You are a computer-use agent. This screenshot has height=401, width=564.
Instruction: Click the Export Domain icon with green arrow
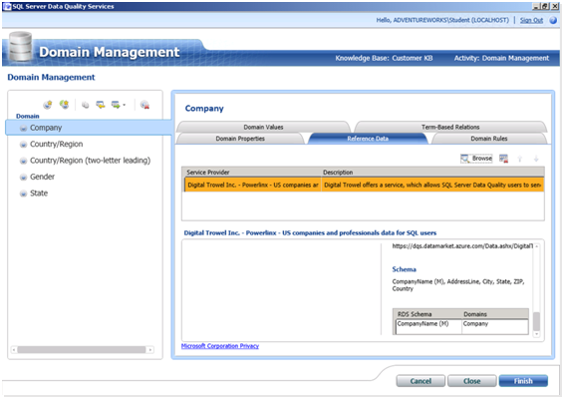116,105
